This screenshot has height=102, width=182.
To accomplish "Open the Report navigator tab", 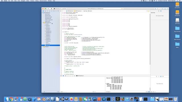I will pos(58,11).
